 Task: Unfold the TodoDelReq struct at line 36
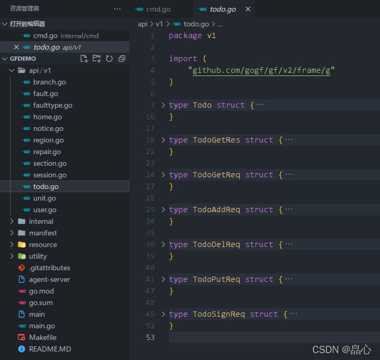click(x=163, y=244)
